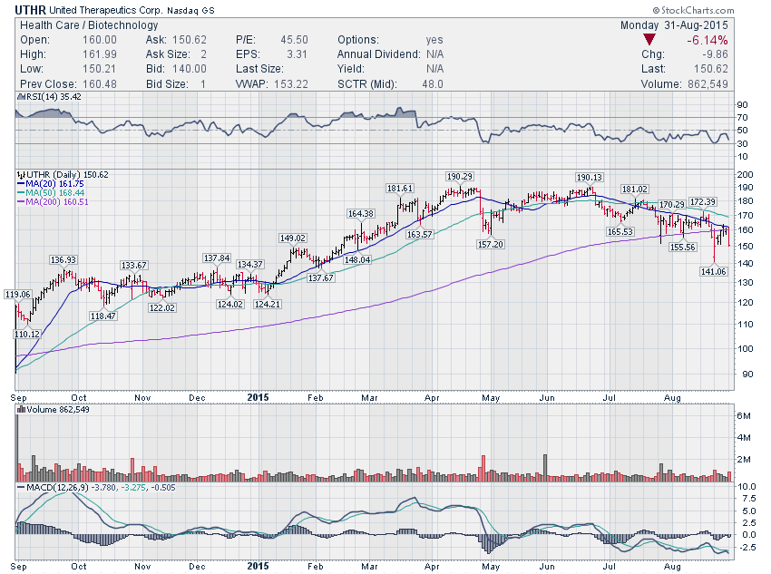The height and width of the screenshot is (574, 771).
Task: Click the 148.04 low price label
Action: pos(357,259)
